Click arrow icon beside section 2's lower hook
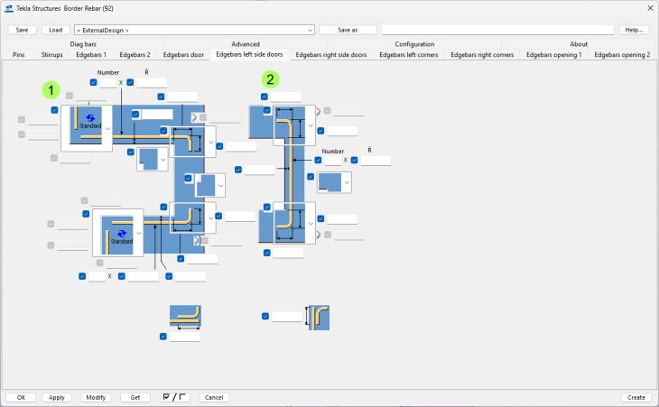This screenshot has width=659, height=407. [319, 235]
